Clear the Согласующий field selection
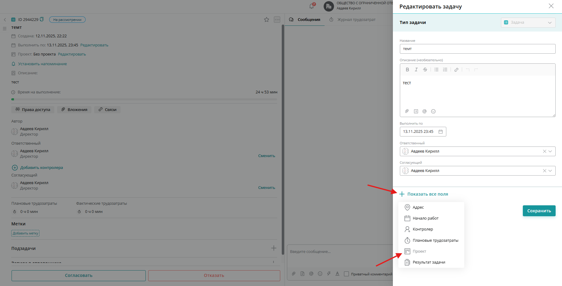Viewport: 562px width, 286px height. (x=544, y=171)
